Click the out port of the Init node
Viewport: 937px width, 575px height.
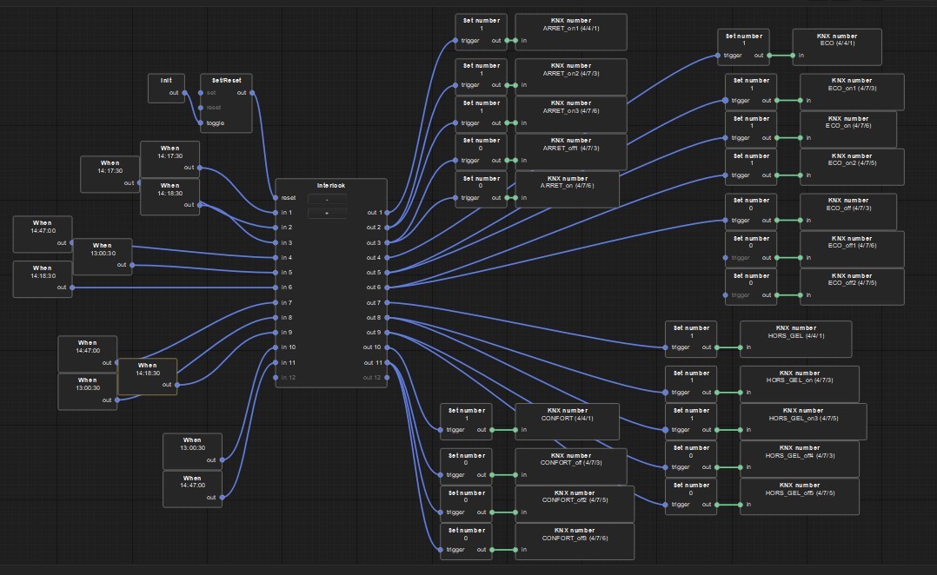point(184,93)
